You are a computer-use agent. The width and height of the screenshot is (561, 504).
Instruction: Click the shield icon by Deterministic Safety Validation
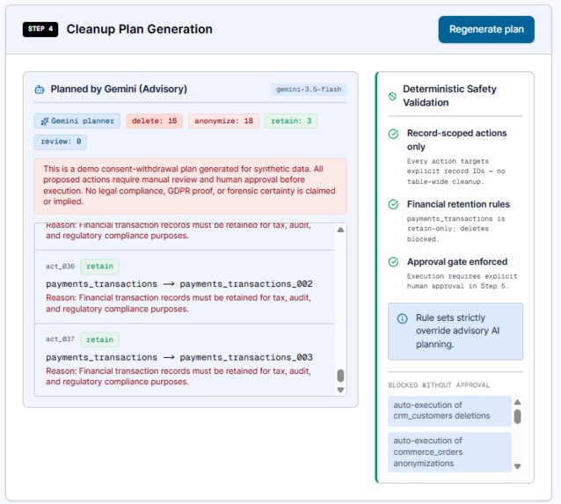click(392, 96)
